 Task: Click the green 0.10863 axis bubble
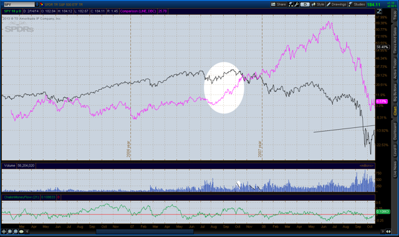point(383,211)
